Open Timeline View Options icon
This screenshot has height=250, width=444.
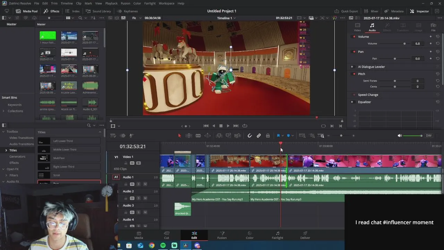(x=113, y=136)
